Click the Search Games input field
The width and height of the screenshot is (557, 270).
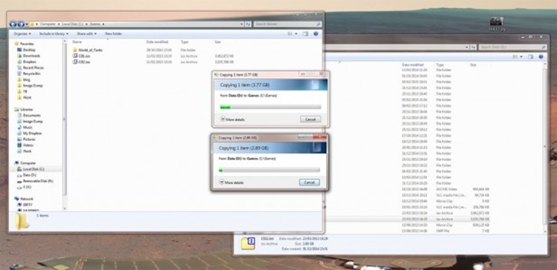(287, 24)
